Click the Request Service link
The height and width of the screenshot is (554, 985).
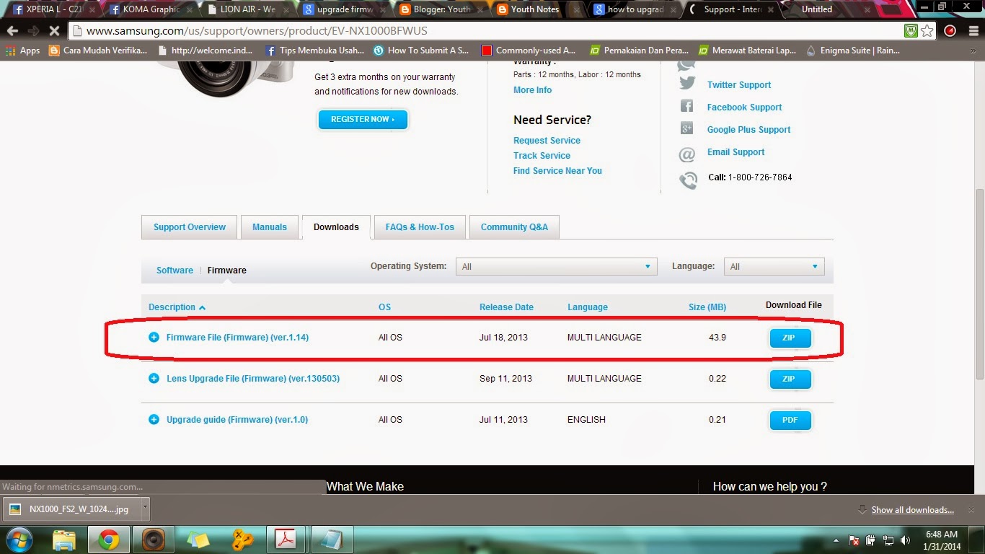(x=547, y=141)
